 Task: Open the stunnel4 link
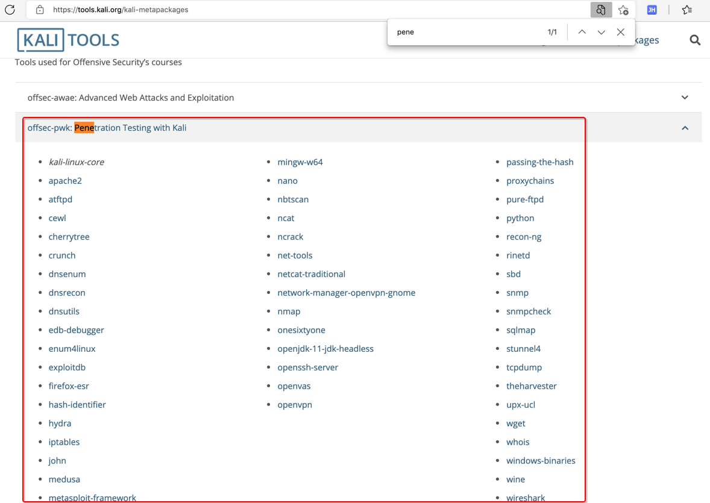coord(523,349)
